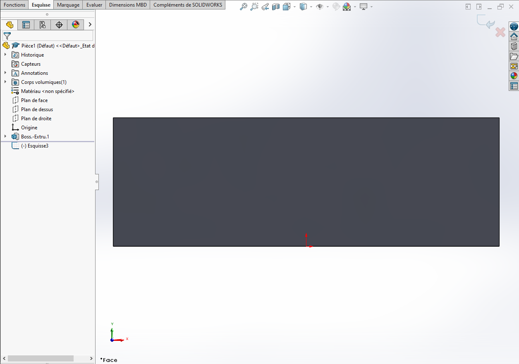Activate the Previous View icon
Viewport: 519px width, 364px height.
(265, 7)
